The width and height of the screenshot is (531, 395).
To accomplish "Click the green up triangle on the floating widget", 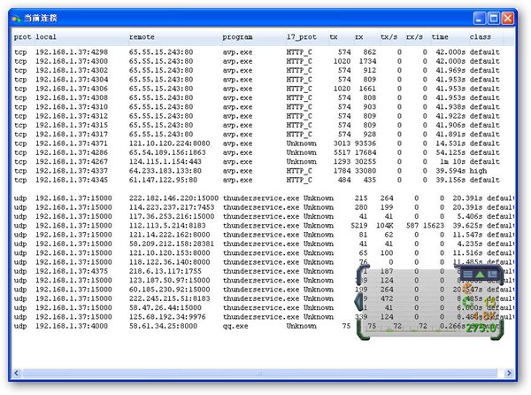I will [x=480, y=274].
